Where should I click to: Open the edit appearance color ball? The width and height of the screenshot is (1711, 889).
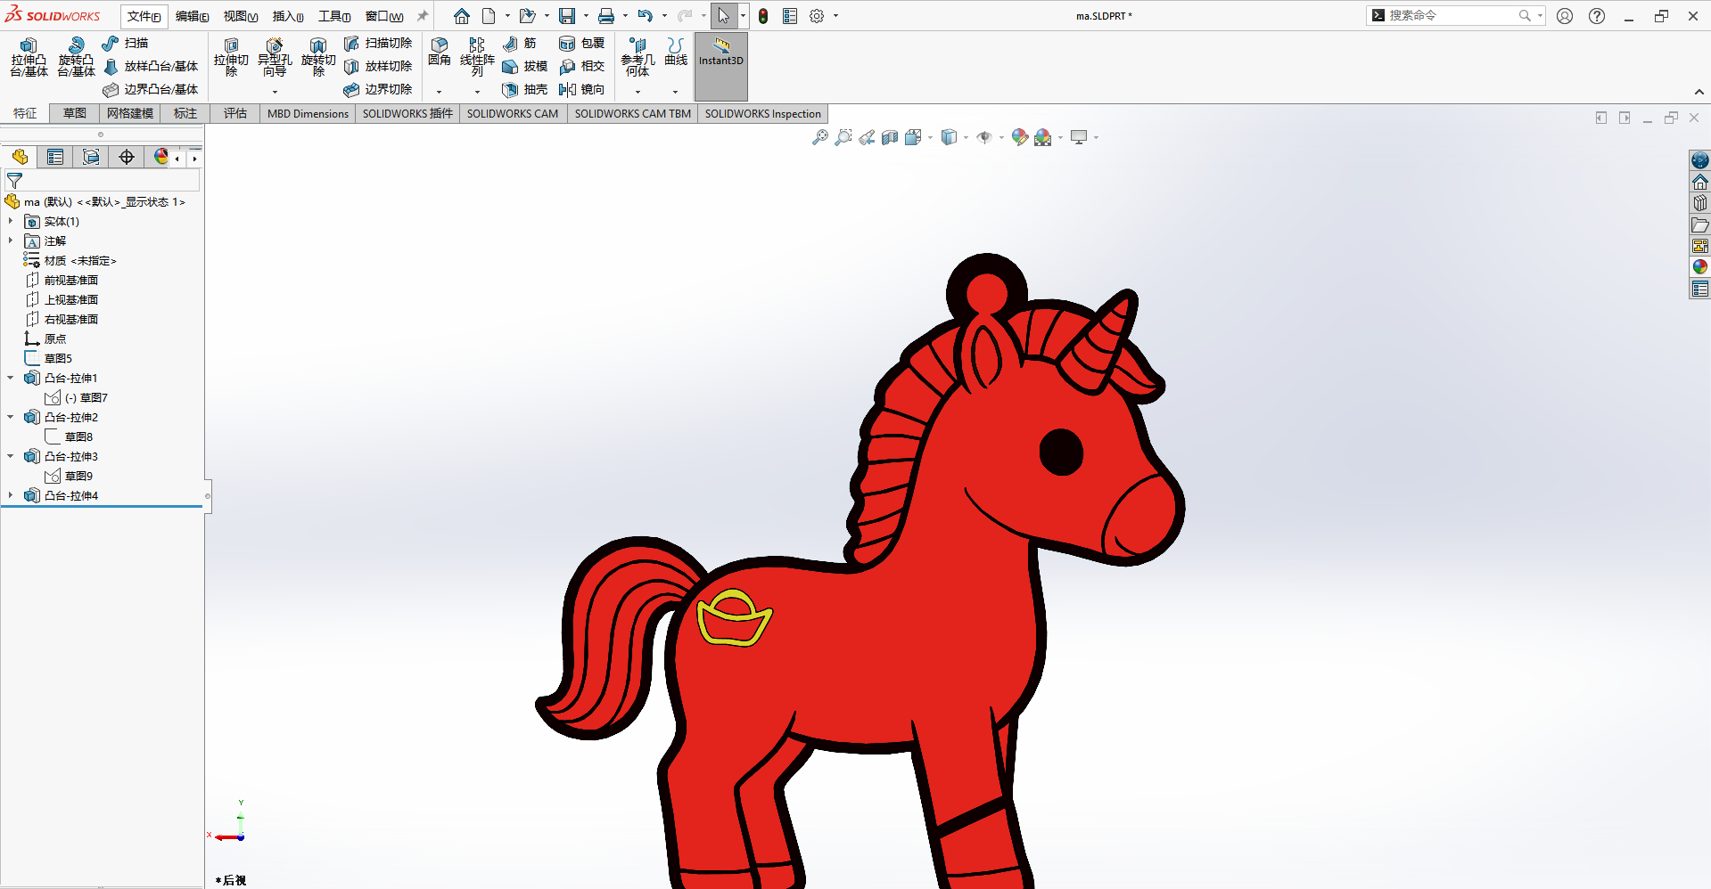[x=1019, y=137]
